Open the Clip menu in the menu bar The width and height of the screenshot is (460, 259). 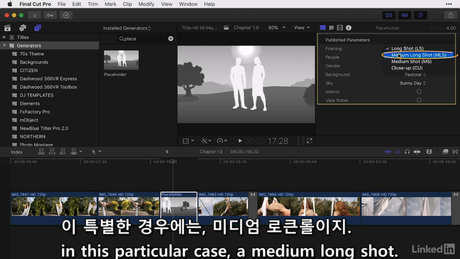click(127, 4)
